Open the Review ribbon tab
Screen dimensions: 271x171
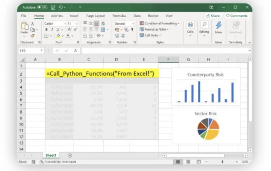153,16
